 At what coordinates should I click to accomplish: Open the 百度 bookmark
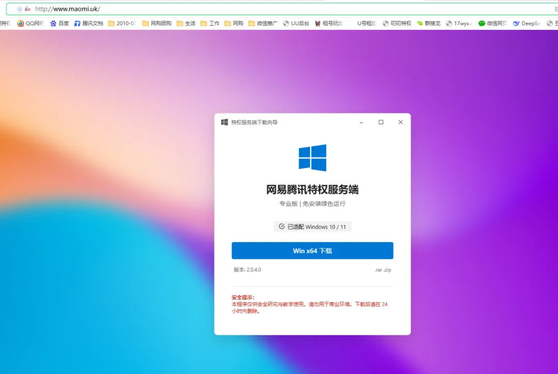pos(59,23)
